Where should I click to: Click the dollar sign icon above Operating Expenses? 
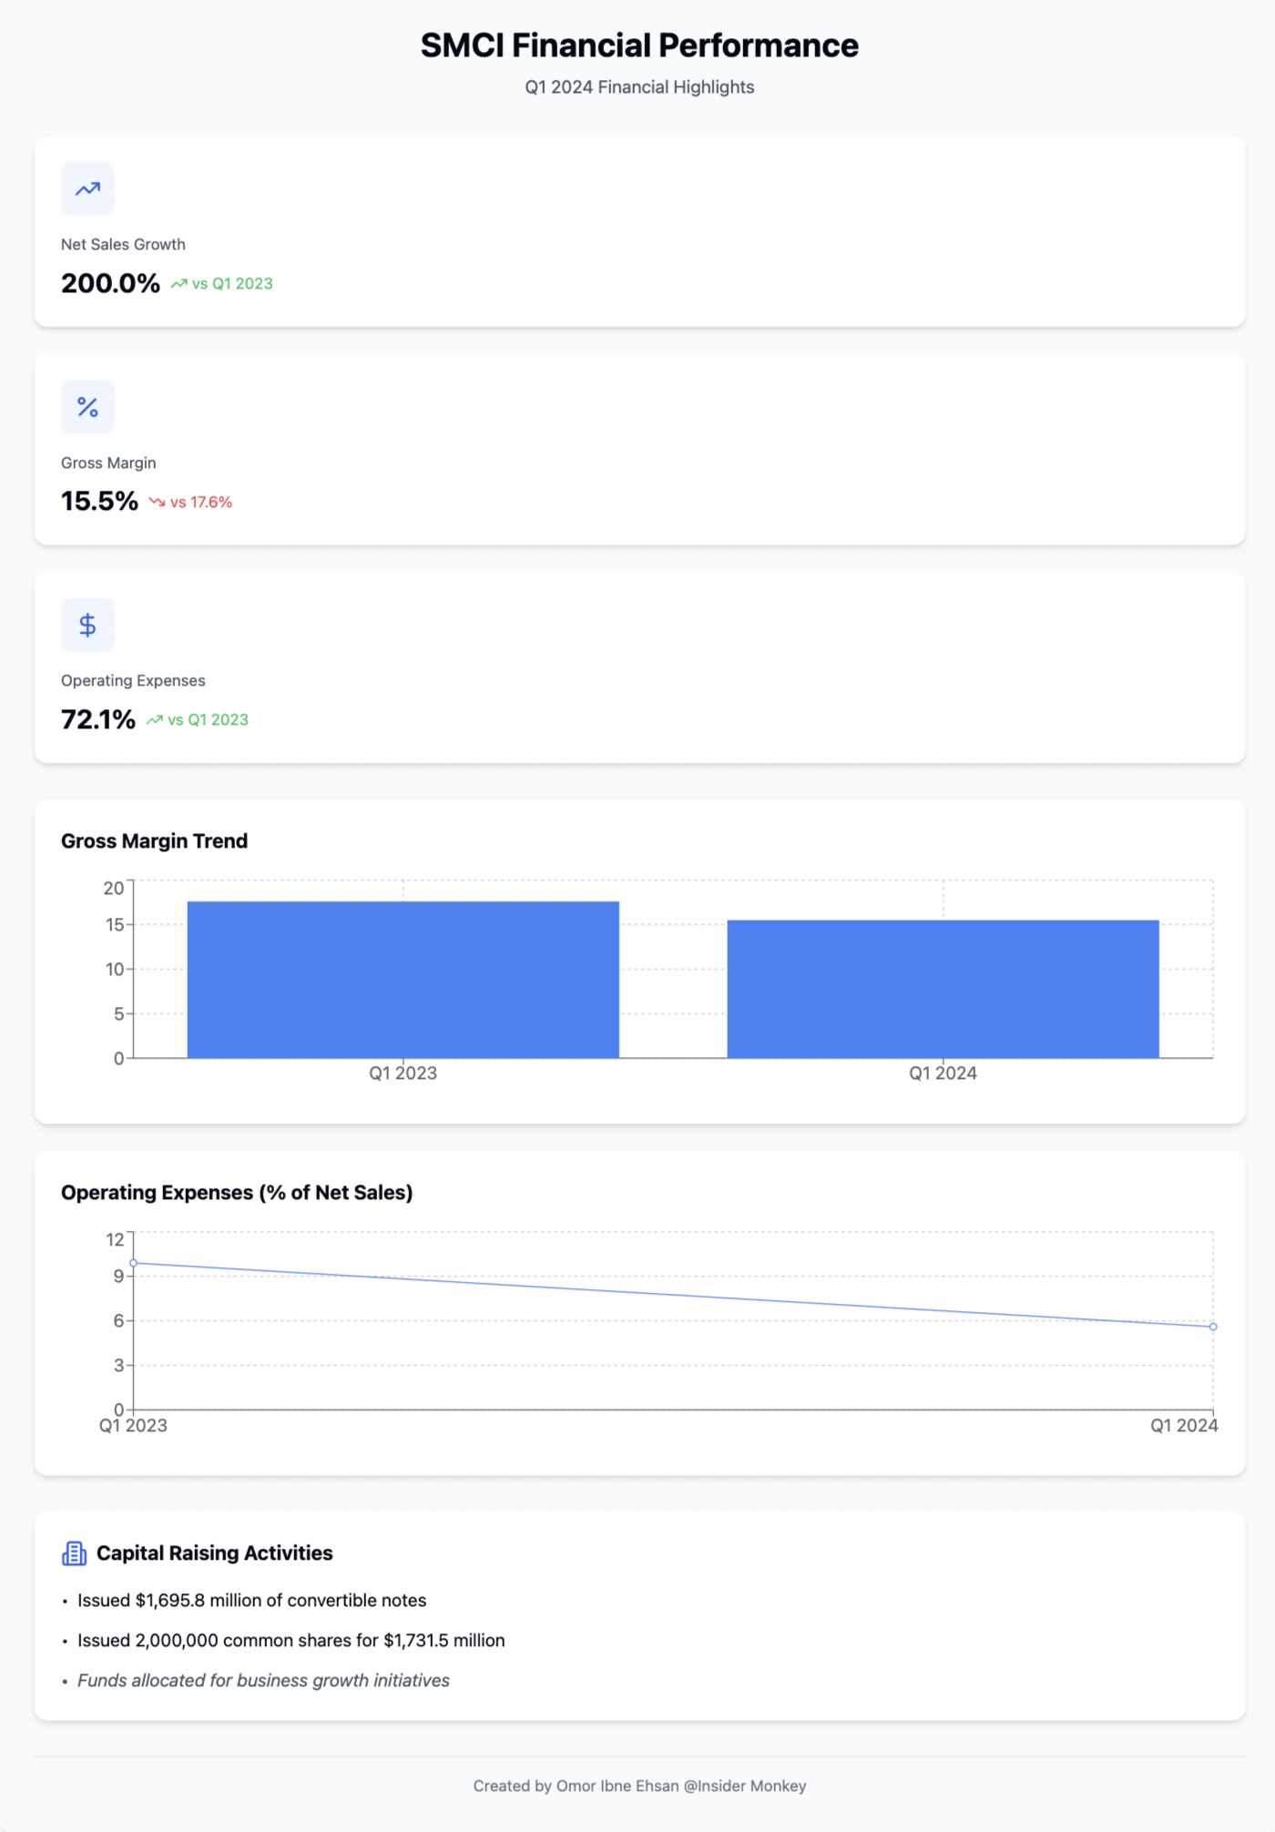(x=87, y=625)
